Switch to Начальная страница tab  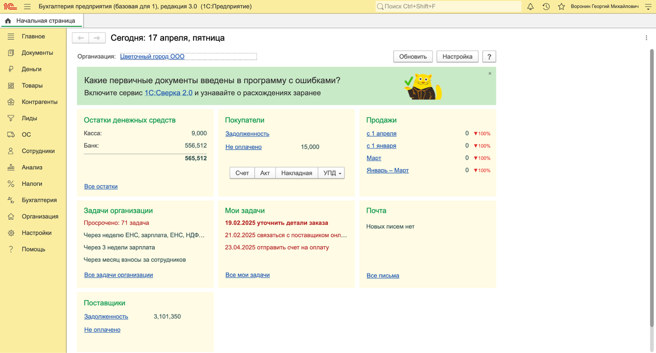41,21
